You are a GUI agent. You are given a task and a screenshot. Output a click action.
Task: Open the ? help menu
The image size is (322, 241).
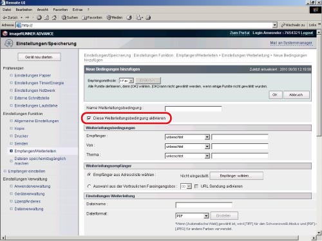point(88,10)
